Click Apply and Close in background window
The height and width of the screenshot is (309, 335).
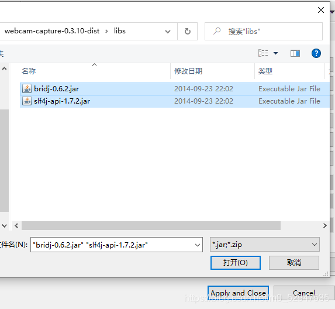click(x=238, y=293)
